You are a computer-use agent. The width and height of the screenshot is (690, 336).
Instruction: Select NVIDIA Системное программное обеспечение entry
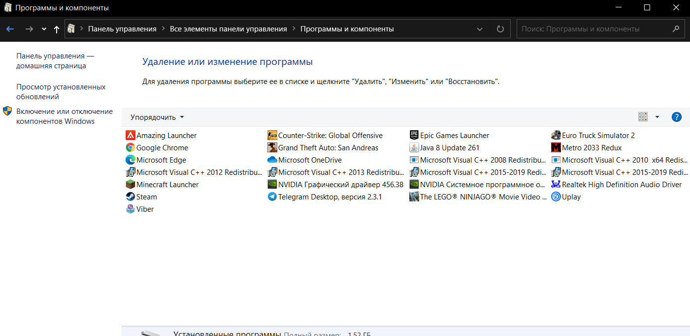[x=478, y=185]
